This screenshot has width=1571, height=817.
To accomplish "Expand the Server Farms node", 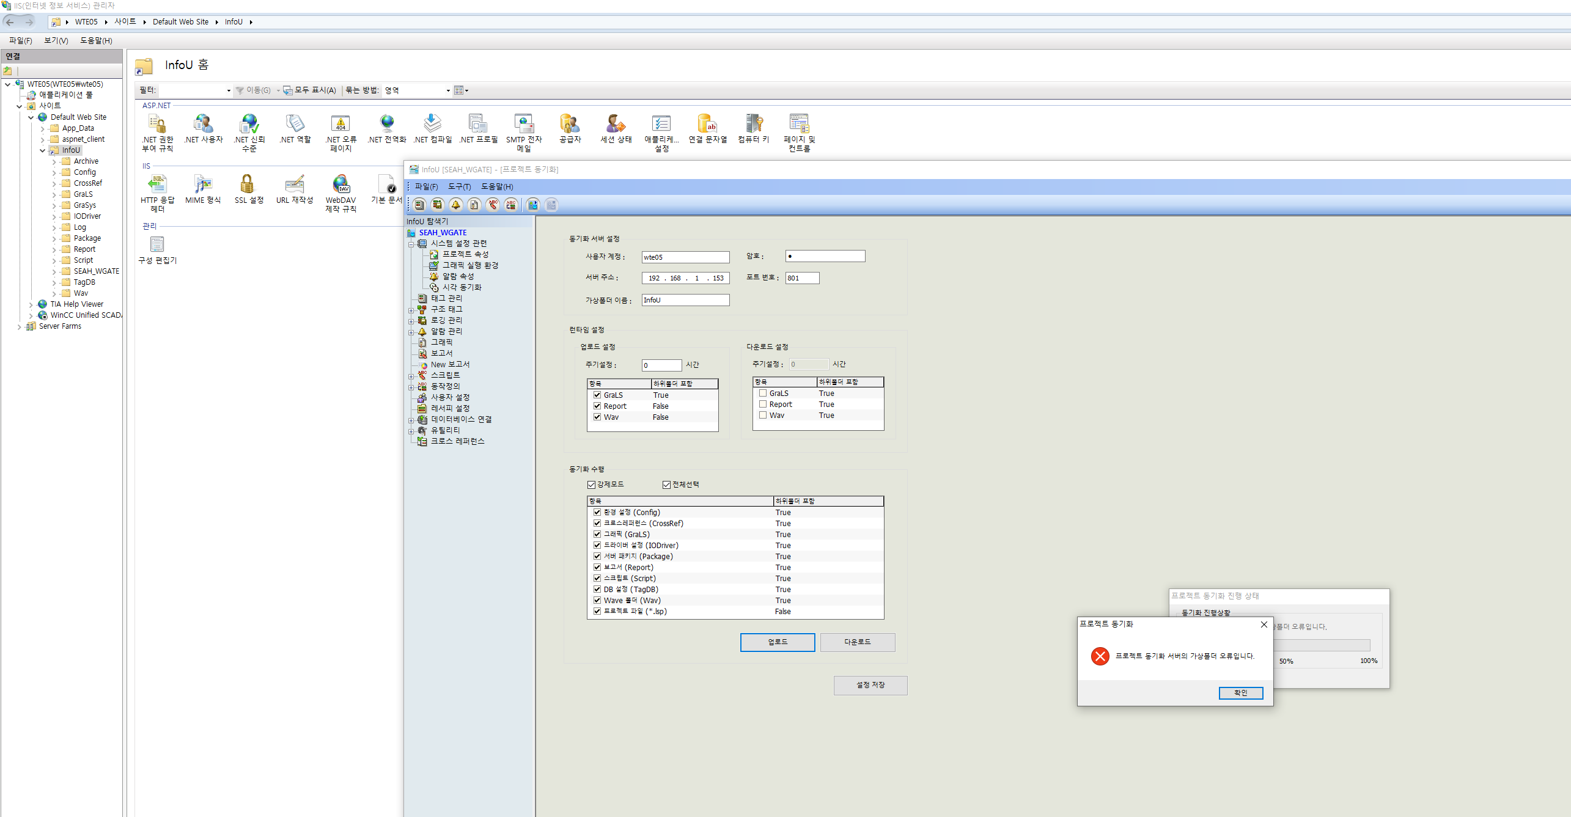I will click(20, 326).
